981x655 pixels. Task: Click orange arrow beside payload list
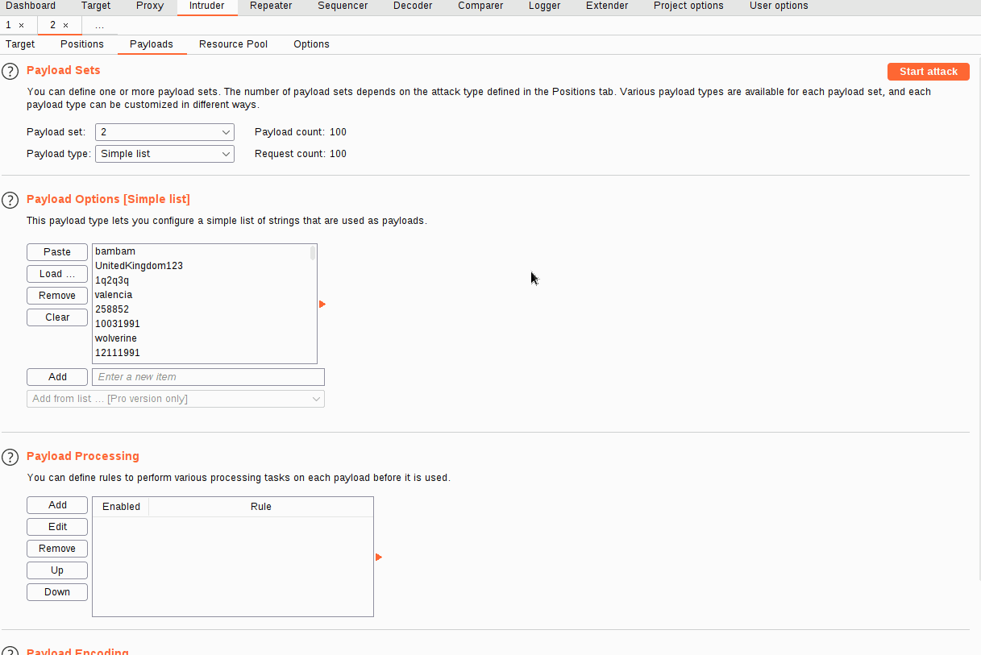point(322,305)
